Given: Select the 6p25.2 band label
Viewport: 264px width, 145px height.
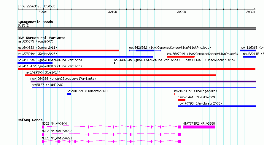Looking at the screenshot, I should 23,25.
